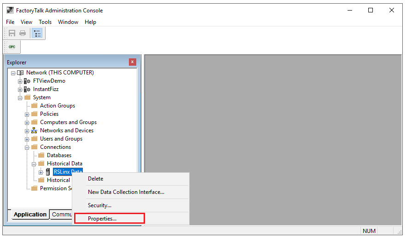Maximize the FactoryTalk Administration Console window
Viewport: 406px width, 238px height.
(x=371, y=10)
